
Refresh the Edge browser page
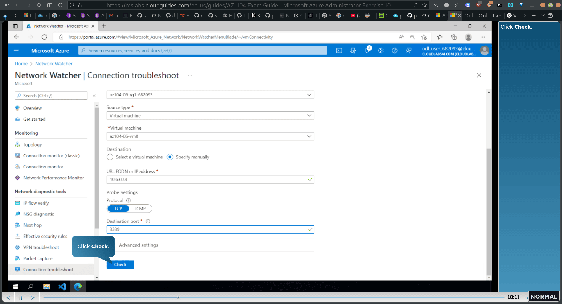(x=44, y=37)
